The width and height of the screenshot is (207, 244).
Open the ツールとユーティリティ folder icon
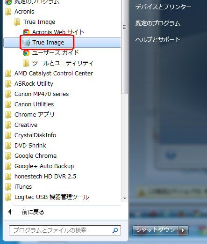(x=26, y=63)
